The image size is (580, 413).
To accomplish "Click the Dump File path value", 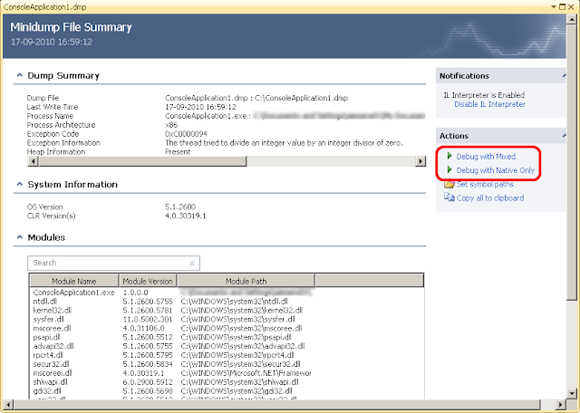I will [256, 98].
